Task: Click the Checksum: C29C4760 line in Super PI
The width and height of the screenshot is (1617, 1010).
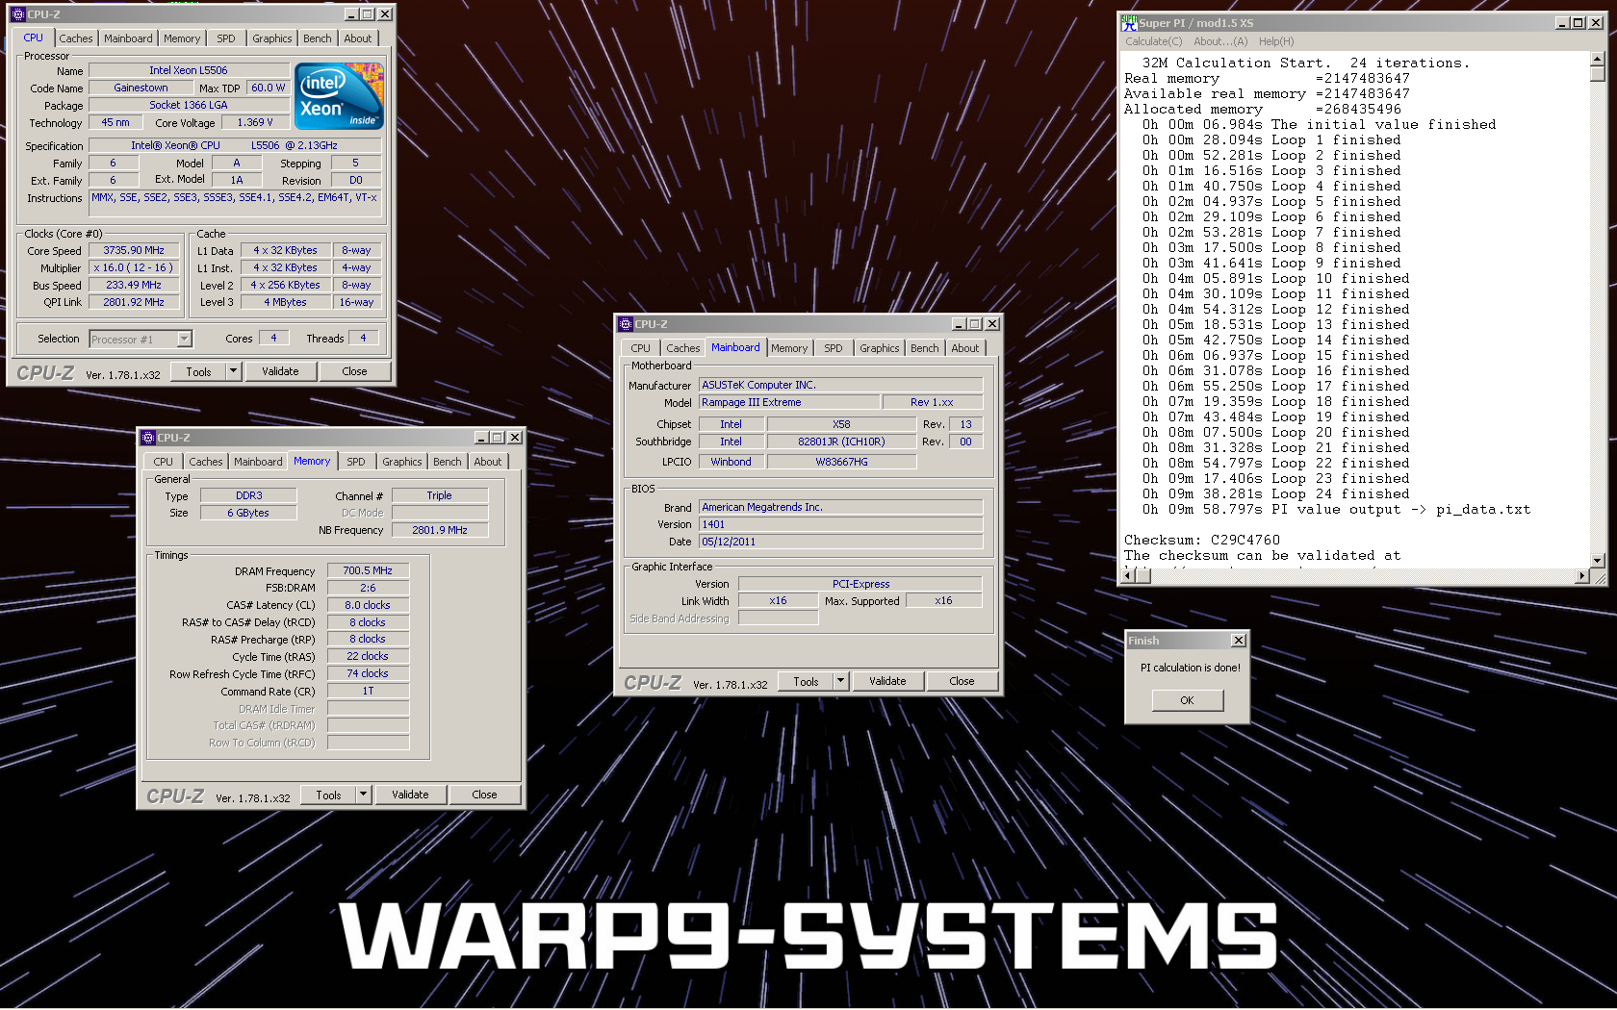Action: tap(1202, 540)
